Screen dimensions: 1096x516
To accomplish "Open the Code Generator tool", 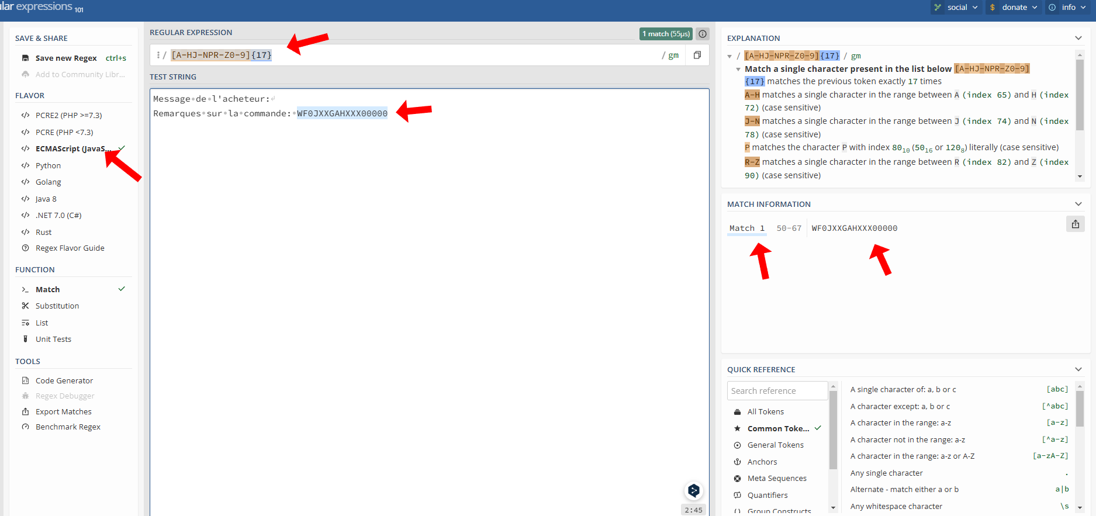I will coord(64,380).
